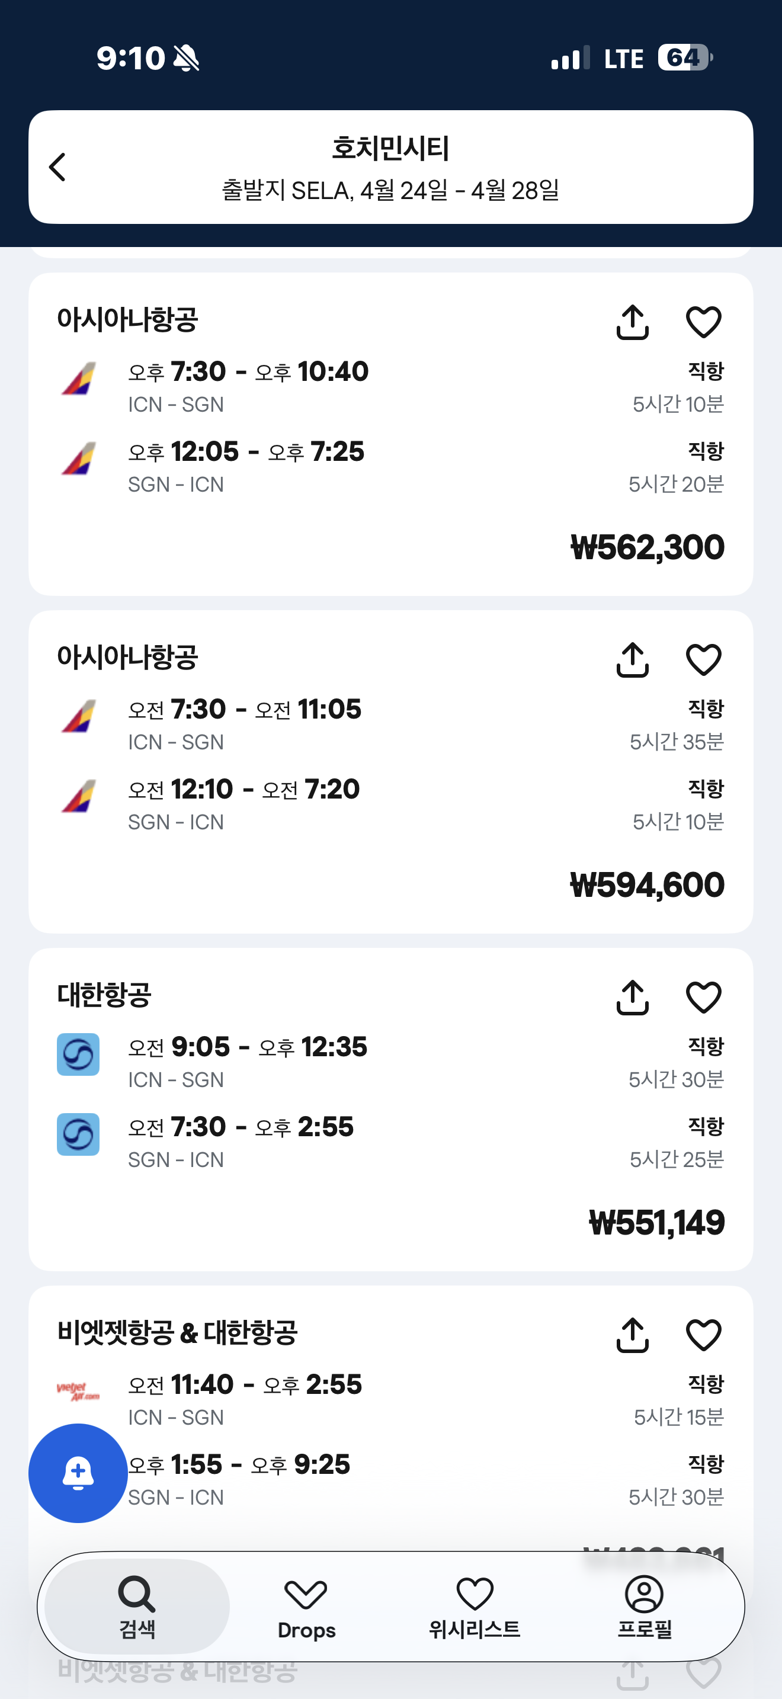This screenshot has width=782, height=1699.
Task: Share the ₩594,600 Asiana Airlines flight
Action: (x=632, y=660)
